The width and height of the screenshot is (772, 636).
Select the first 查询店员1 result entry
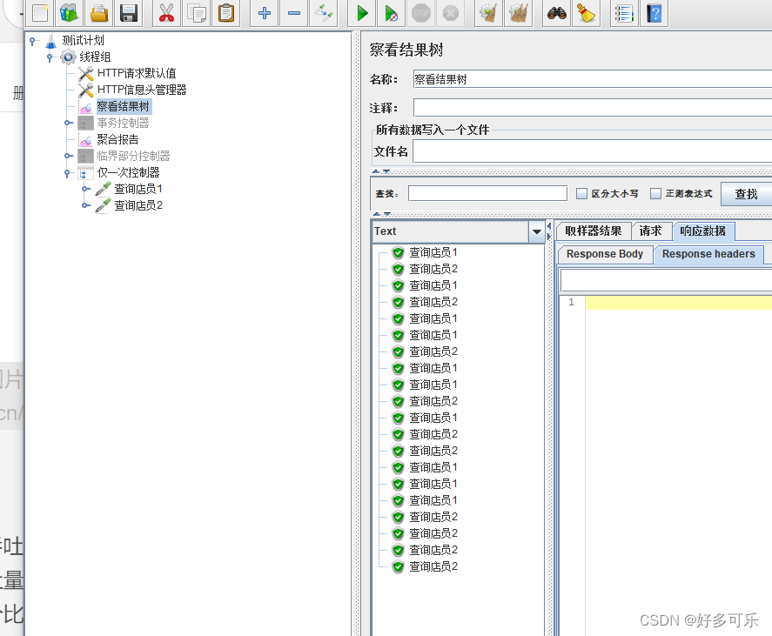pyautogui.click(x=433, y=252)
